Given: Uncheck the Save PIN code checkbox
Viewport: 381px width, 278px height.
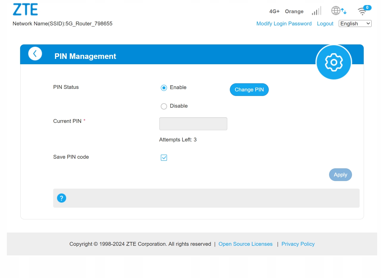Looking at the screenshot, I should (164, 158).
